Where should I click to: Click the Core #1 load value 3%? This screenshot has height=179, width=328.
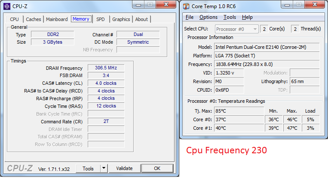click(x=310, y=128)
